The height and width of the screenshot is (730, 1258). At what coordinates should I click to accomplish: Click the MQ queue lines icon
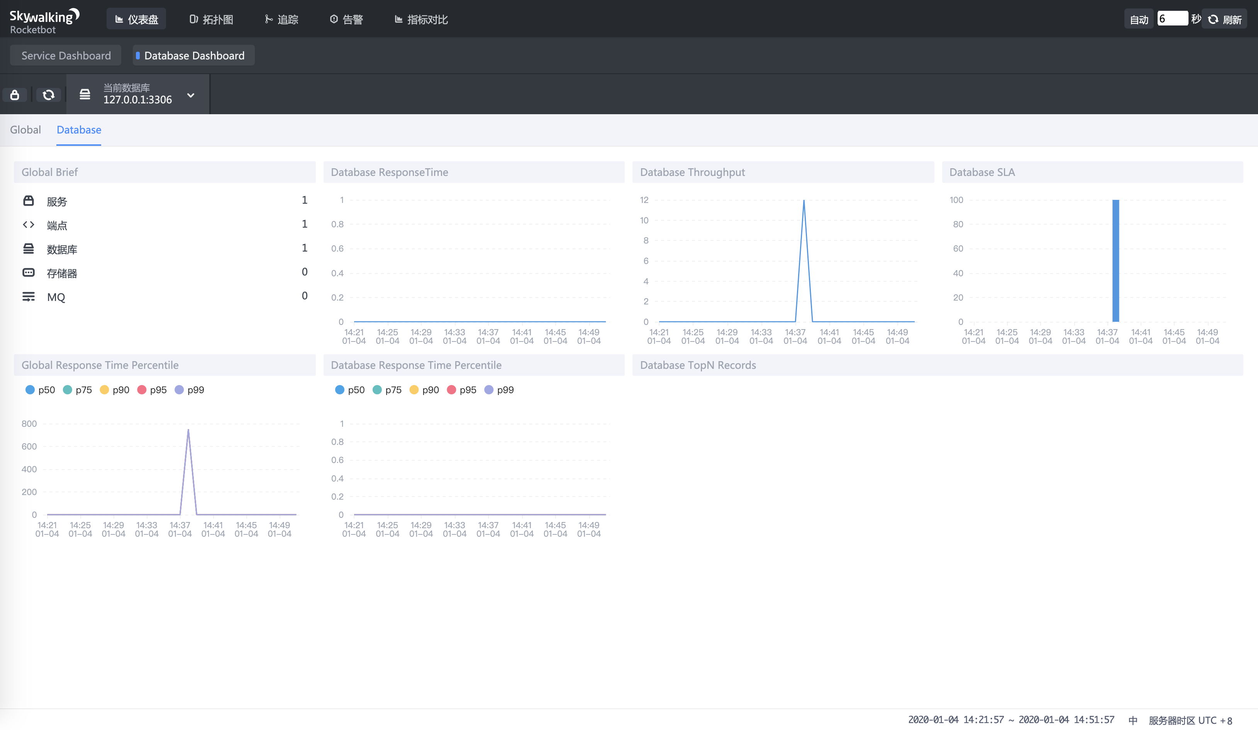click(x=29, y=296)
